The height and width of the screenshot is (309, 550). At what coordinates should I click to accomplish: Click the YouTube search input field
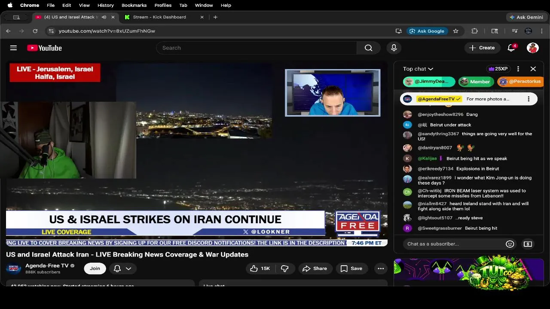[257, 48]
